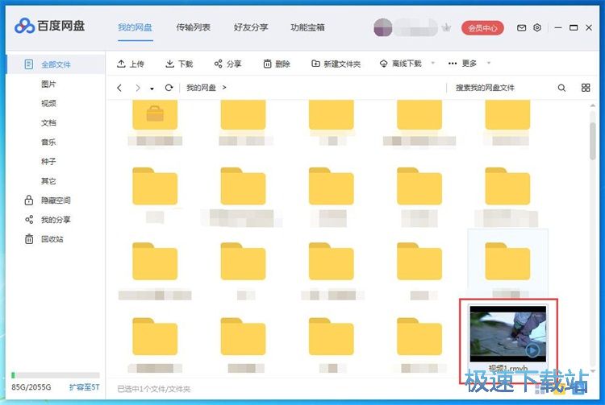Click the 扩容至5T link

coord(84,387)
